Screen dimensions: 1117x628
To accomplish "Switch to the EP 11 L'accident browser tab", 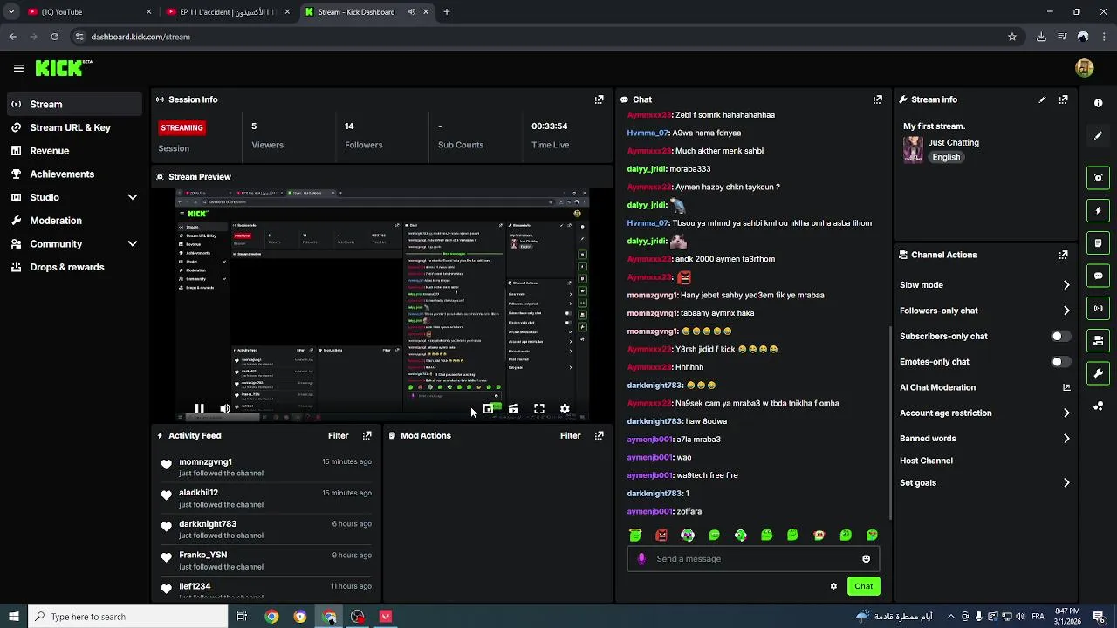I will 227,12.
